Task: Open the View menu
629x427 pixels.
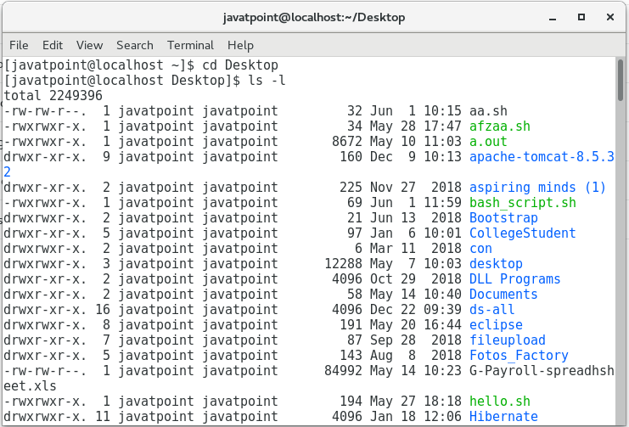Action: 89,45
